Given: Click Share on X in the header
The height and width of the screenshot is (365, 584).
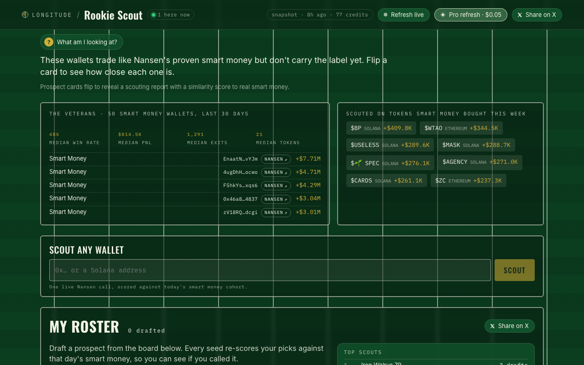Looking at the screenshot, I should tap(537, 15).
